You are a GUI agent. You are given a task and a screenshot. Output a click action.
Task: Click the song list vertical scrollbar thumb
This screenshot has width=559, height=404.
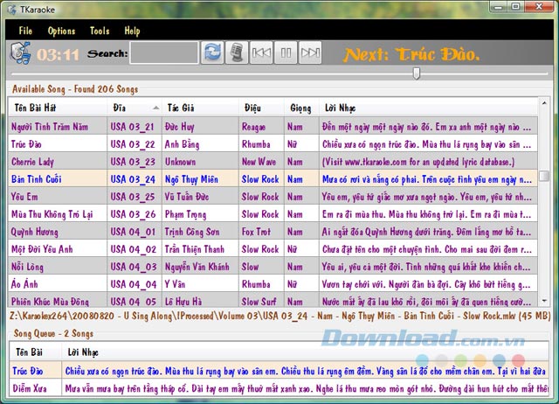(x=544, y=176)
